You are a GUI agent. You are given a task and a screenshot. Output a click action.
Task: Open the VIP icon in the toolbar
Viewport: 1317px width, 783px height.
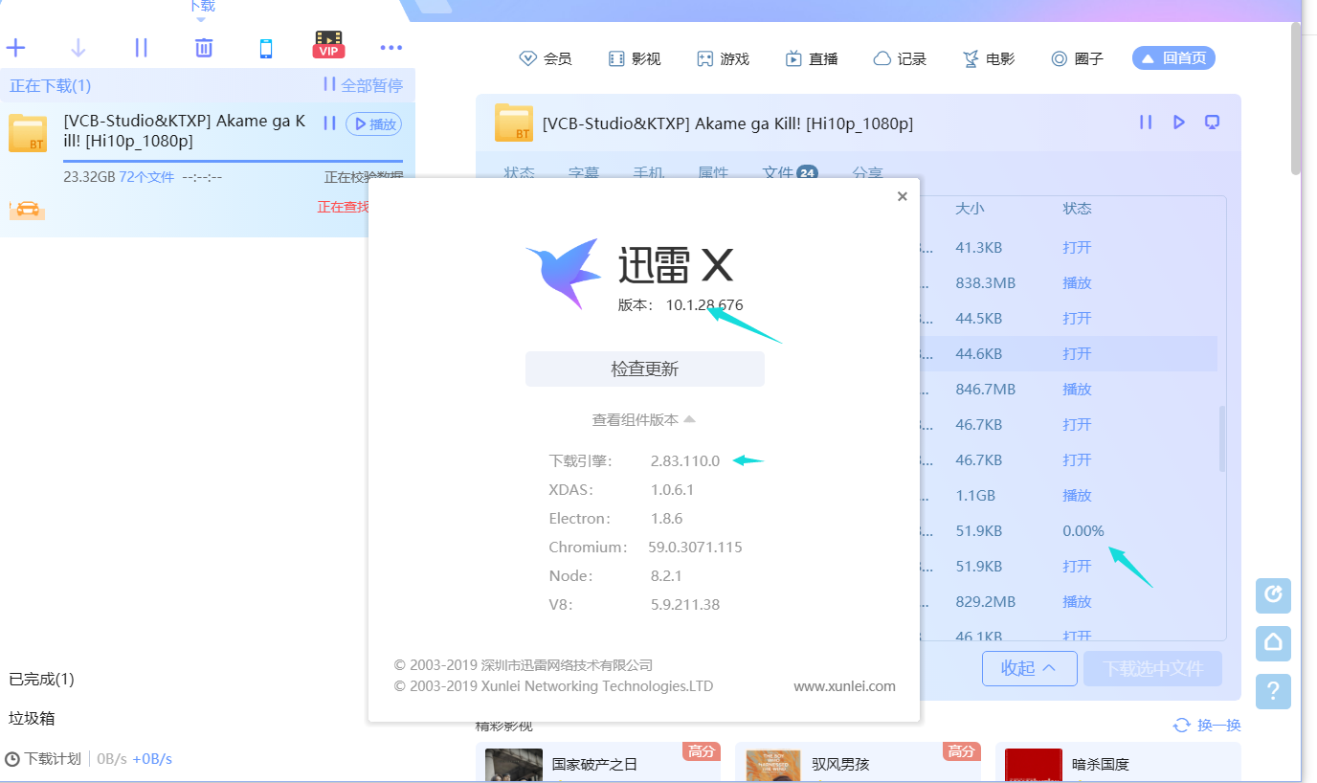pyautogui.click(x=328, y=44)
